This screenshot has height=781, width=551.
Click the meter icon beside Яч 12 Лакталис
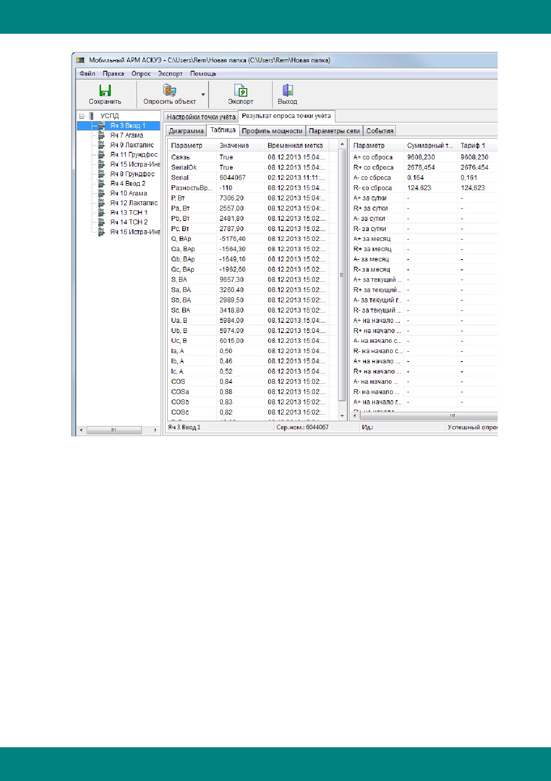101,203
